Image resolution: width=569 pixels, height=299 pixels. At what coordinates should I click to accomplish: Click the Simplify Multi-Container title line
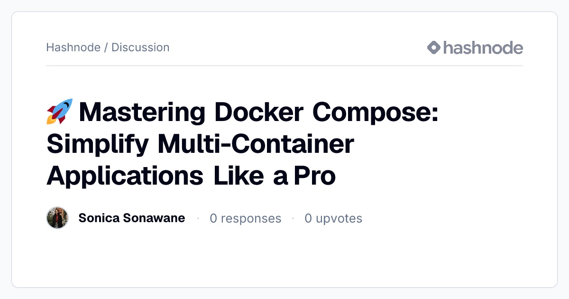coord(200,144)
